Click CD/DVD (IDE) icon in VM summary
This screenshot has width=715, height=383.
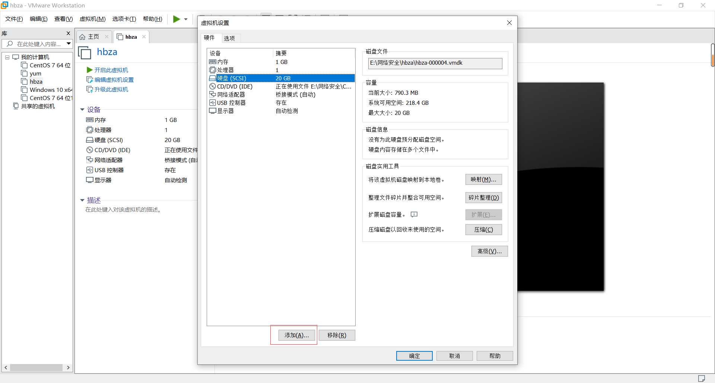90,150
